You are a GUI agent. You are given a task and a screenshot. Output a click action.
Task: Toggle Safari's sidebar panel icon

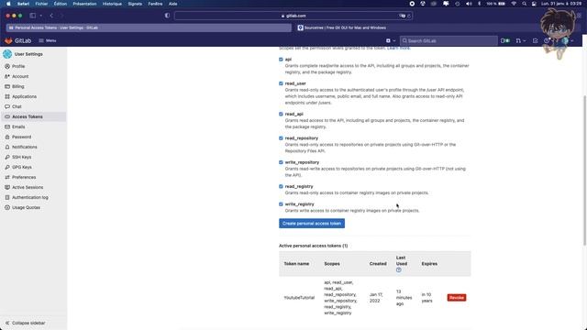click(33, 16)
